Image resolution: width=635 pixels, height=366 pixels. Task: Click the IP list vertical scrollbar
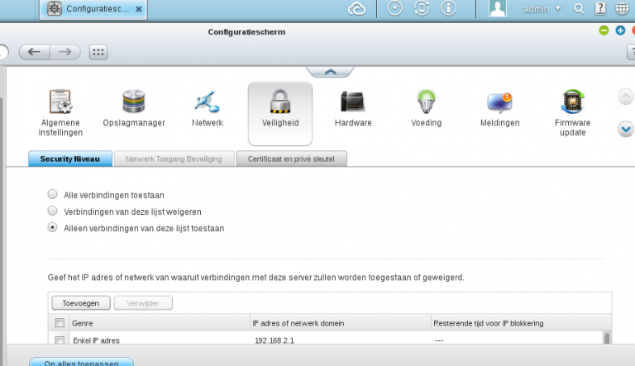coord(607,338)
